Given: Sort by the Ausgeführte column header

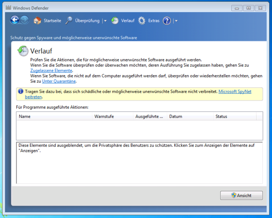Looking at the screenshot, I should [x=150, y=116].
